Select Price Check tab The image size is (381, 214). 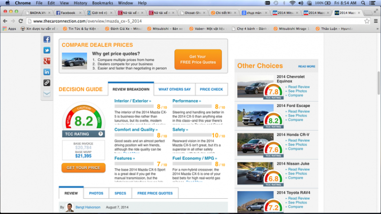[211, 89]
